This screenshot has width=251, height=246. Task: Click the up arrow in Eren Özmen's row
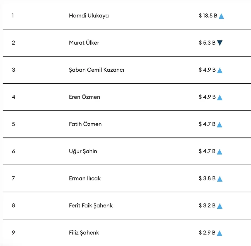pyautogui.click(x=220, y=97)
